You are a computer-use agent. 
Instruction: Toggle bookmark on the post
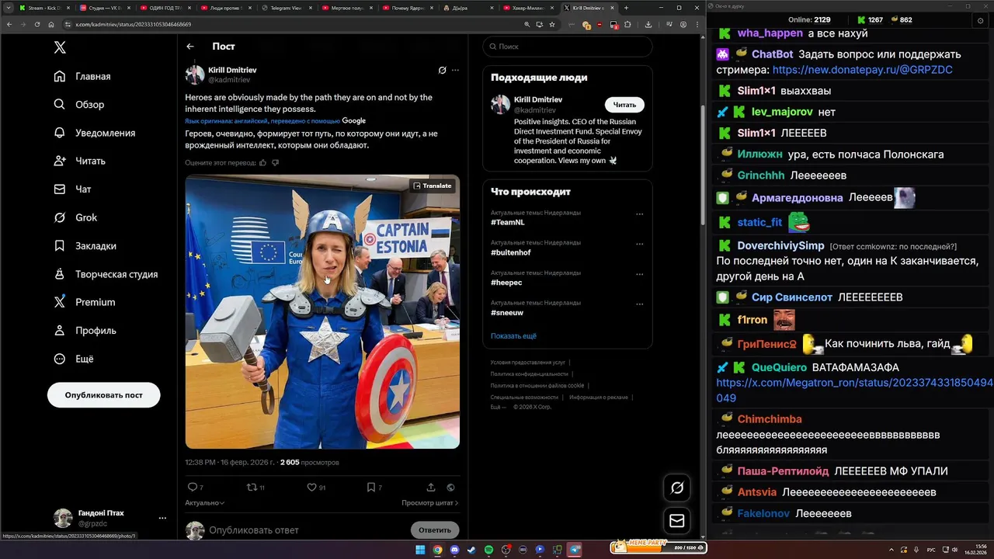371,488
